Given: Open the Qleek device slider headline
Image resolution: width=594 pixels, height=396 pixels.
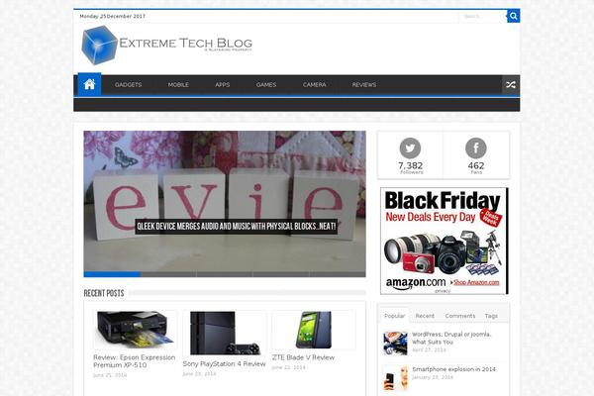Looking at the screenshot, I should coord(236,227).
